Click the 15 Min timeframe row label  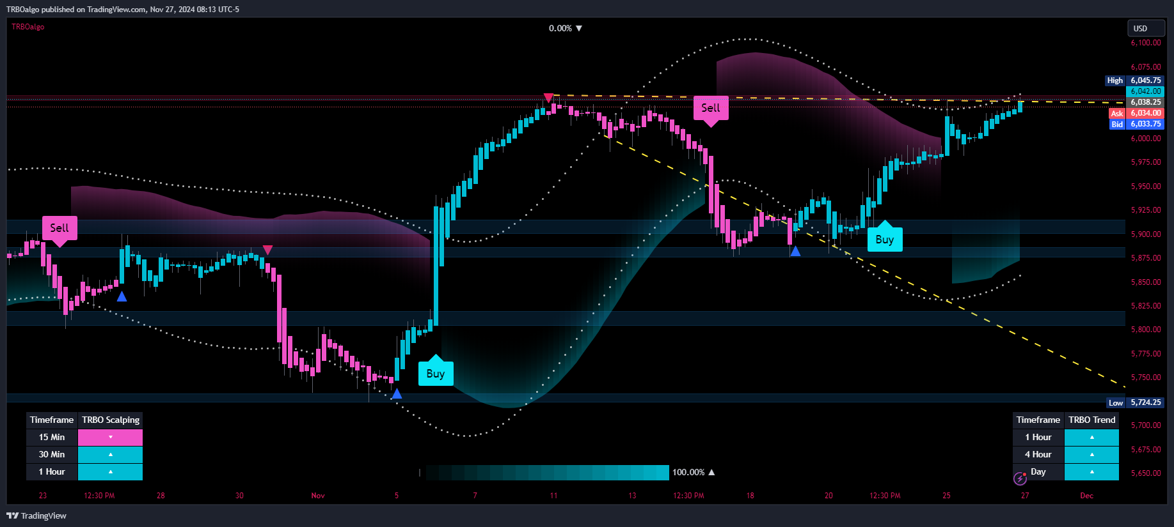click(x=52, y=438)
